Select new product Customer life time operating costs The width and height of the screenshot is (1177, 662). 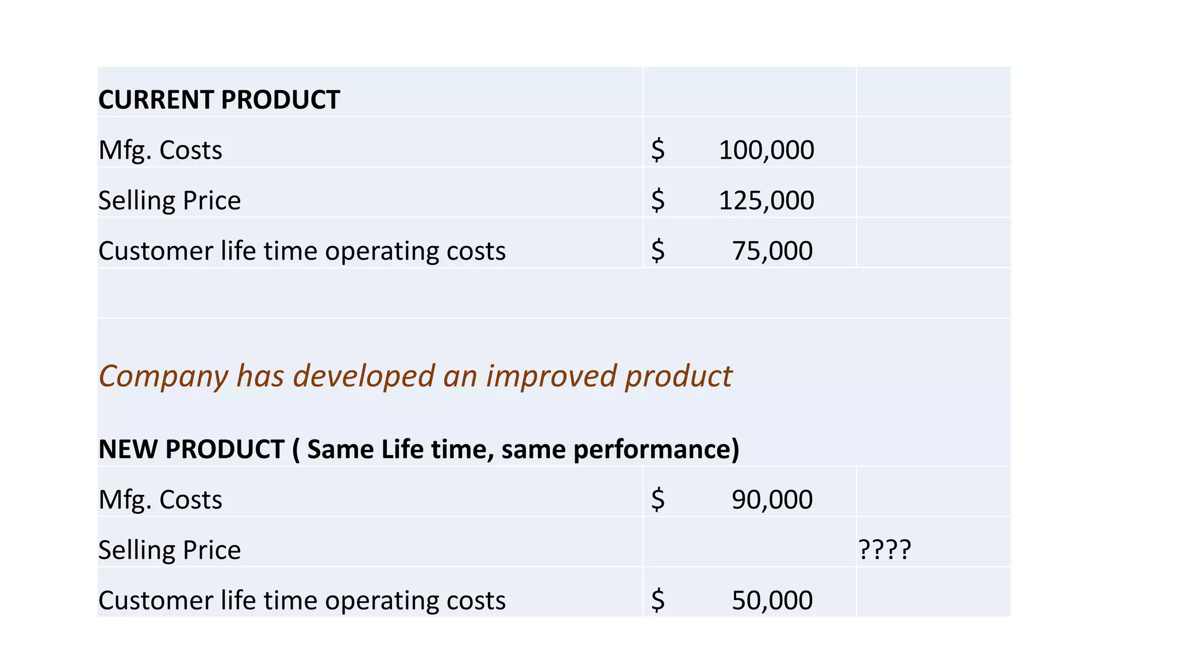click(302, 601)
